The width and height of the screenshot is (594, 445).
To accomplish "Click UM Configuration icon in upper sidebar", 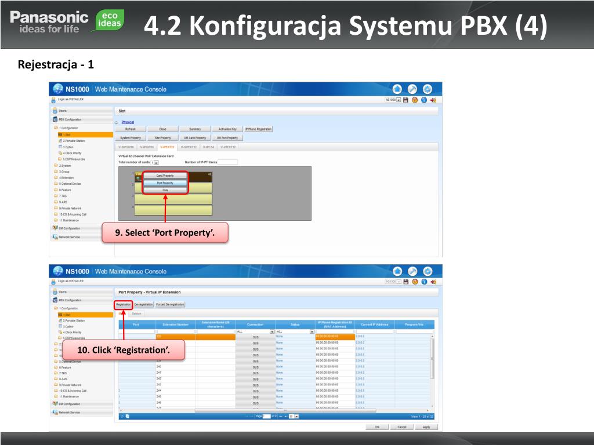I will 55,228.
